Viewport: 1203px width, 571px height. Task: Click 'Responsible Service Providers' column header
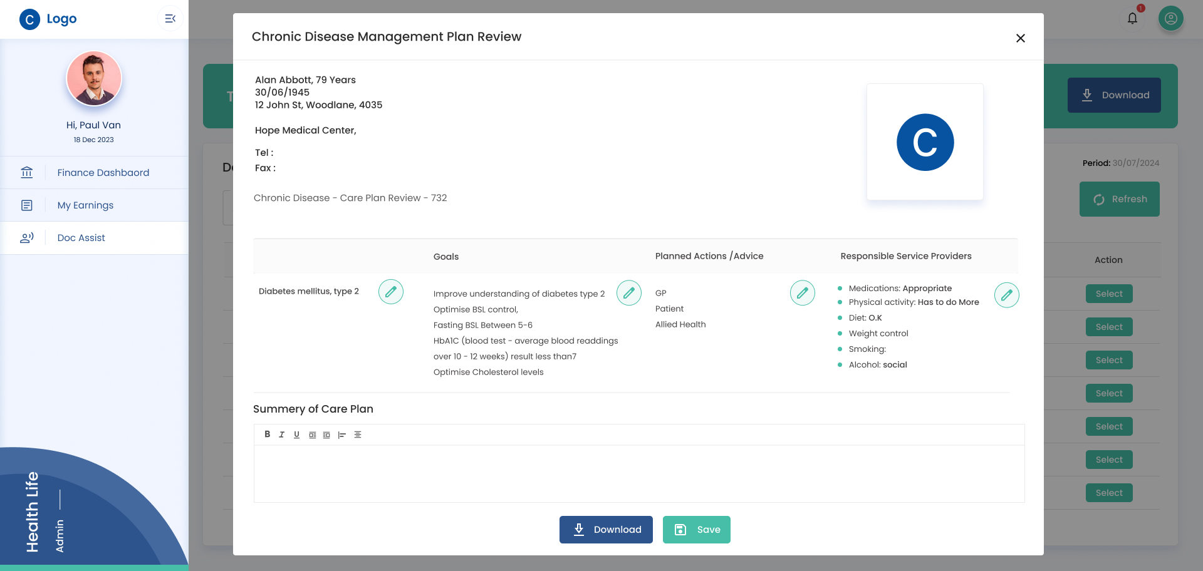coord(906,256)
